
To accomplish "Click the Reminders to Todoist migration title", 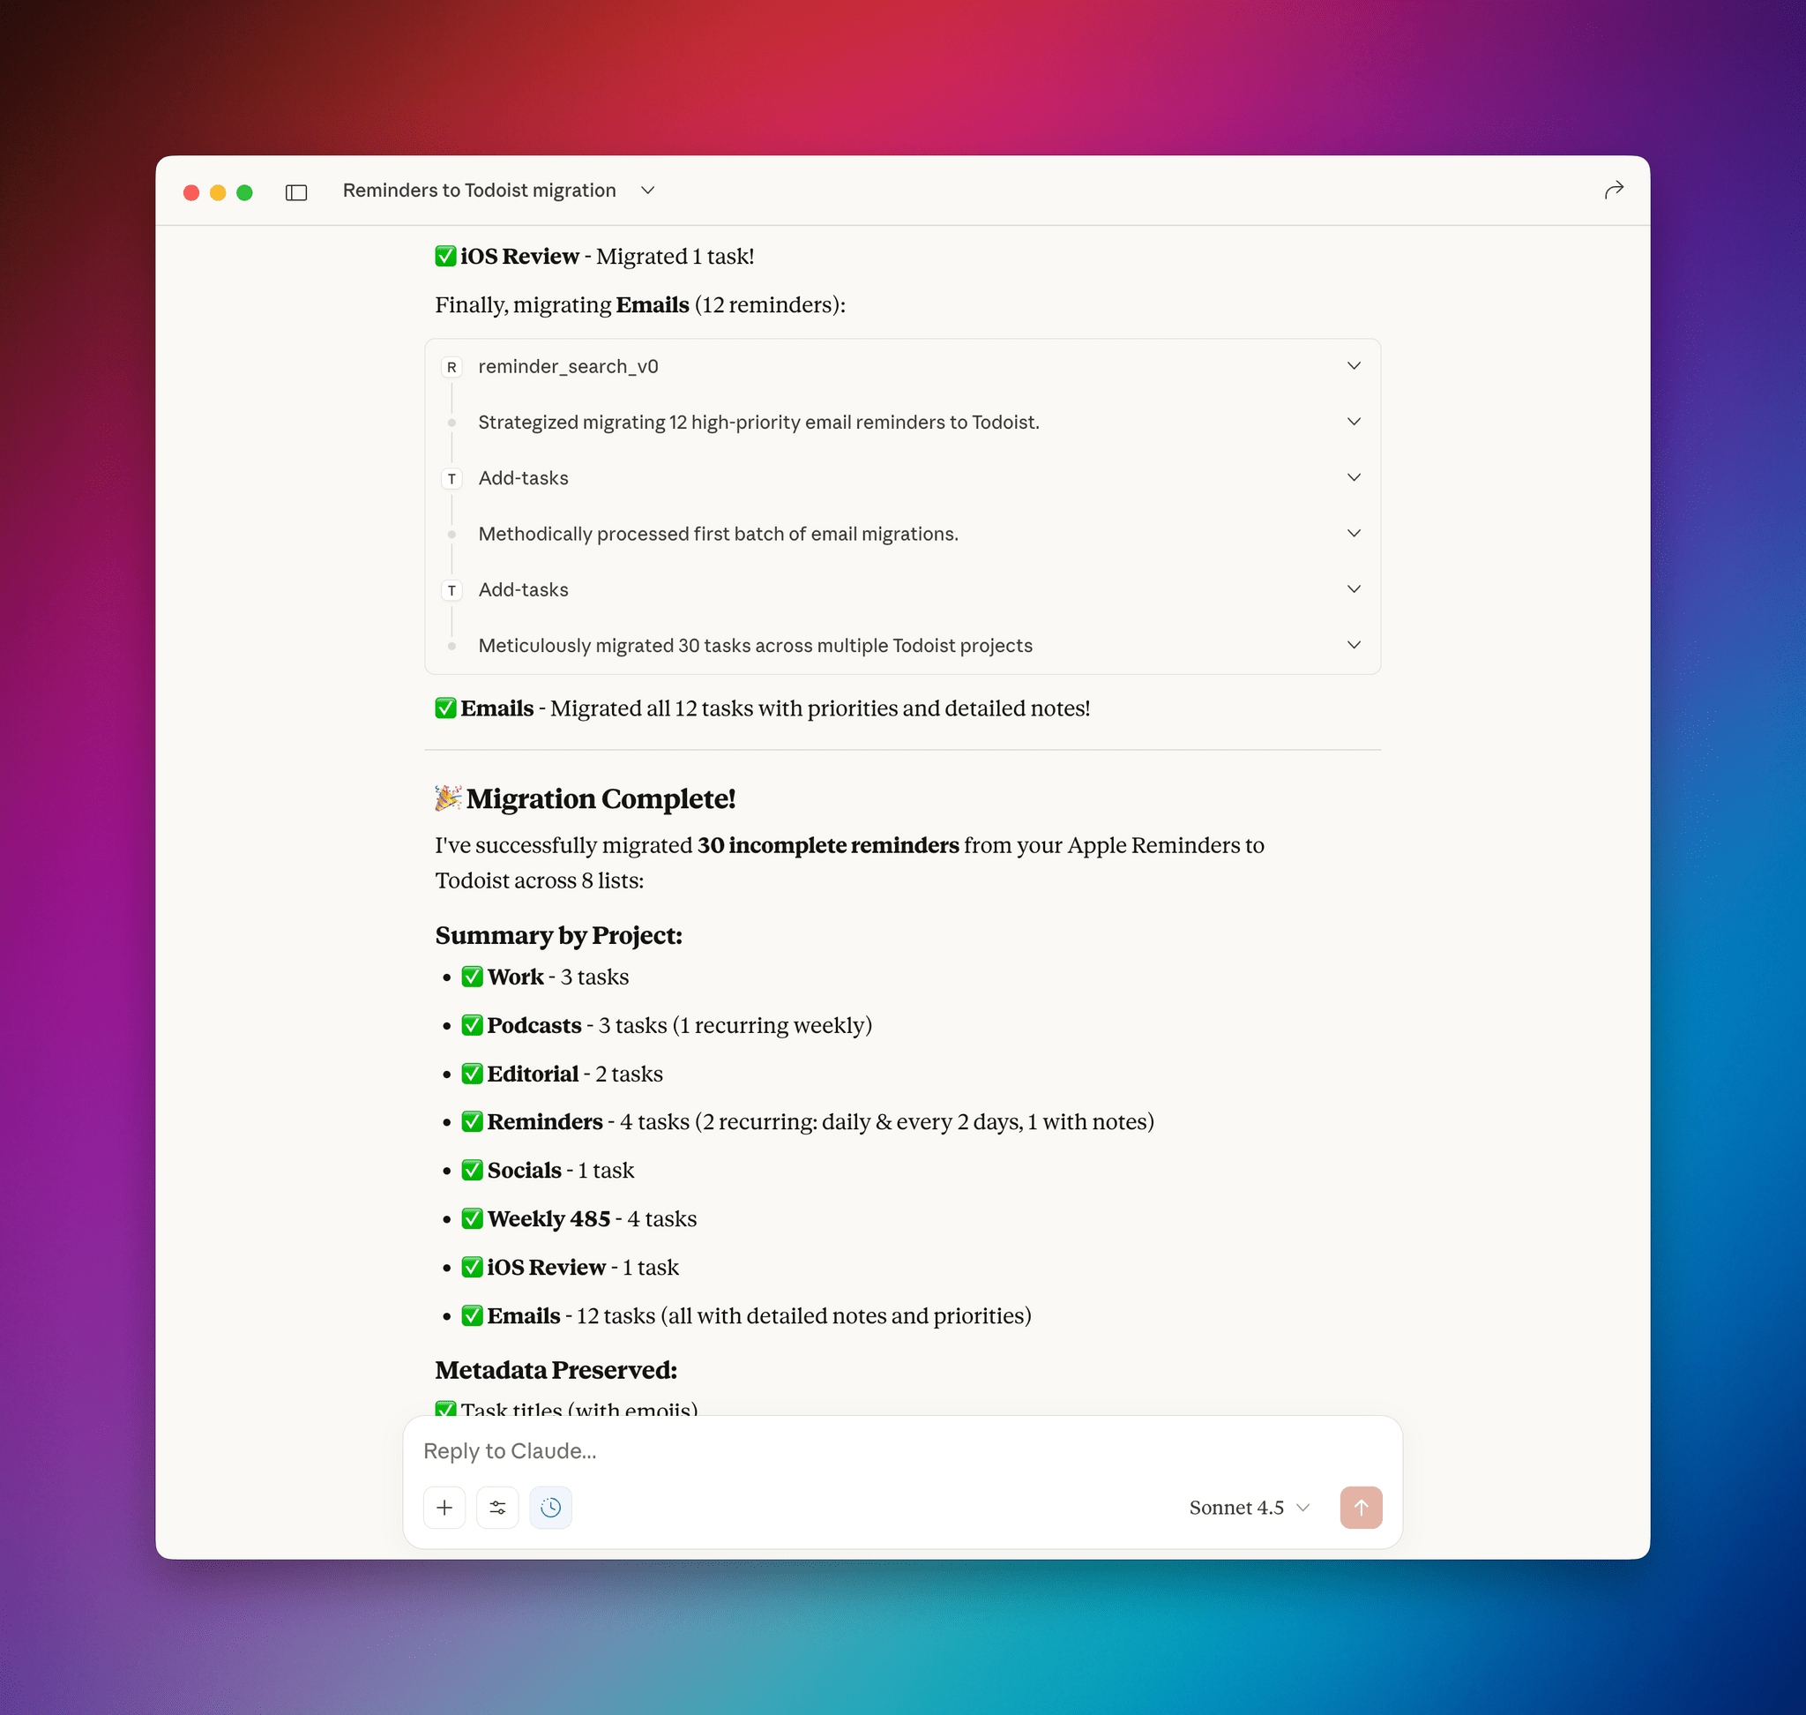I will tap(479, 191).
